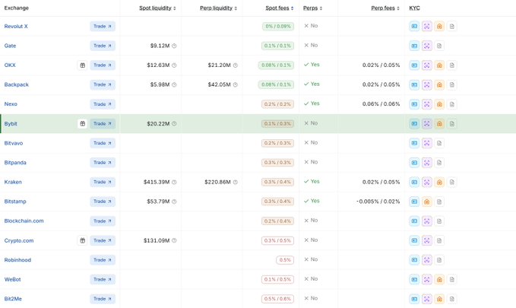Click the gift icon in the Crypto.com row
The height and width of the screenshot is (308, 516).
(x=82, y=240)
